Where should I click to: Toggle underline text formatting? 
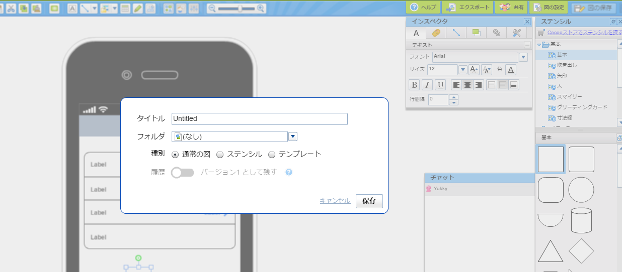click(x=440, y=85)
